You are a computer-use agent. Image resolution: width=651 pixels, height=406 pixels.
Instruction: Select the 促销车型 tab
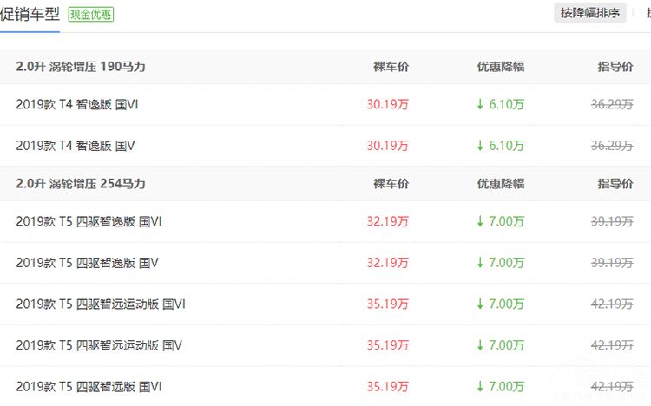pos(30,15)
